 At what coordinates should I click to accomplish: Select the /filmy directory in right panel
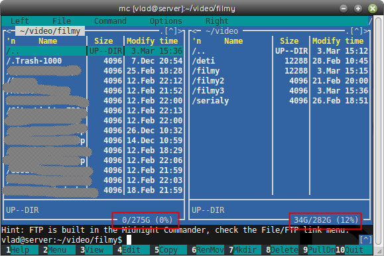(x=280, y=71)
